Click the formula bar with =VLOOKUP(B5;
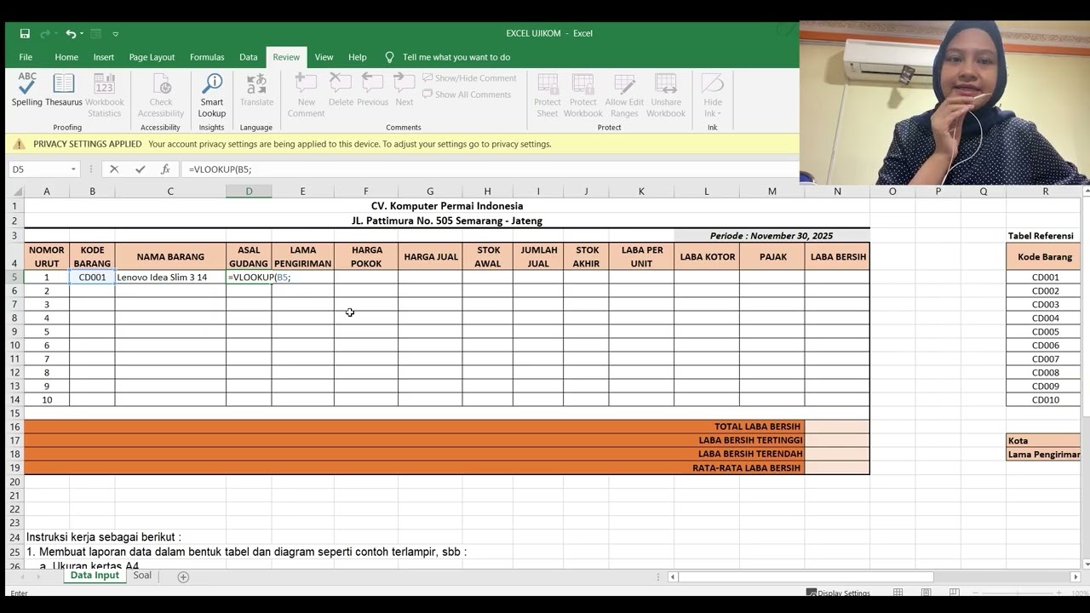 (x=490, y=169)
